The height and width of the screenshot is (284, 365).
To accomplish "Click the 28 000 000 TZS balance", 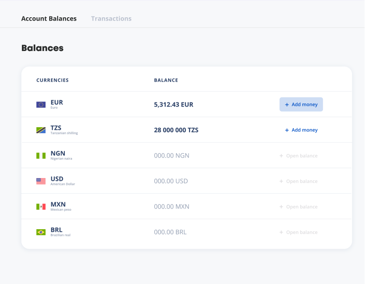I will (176, 130).
